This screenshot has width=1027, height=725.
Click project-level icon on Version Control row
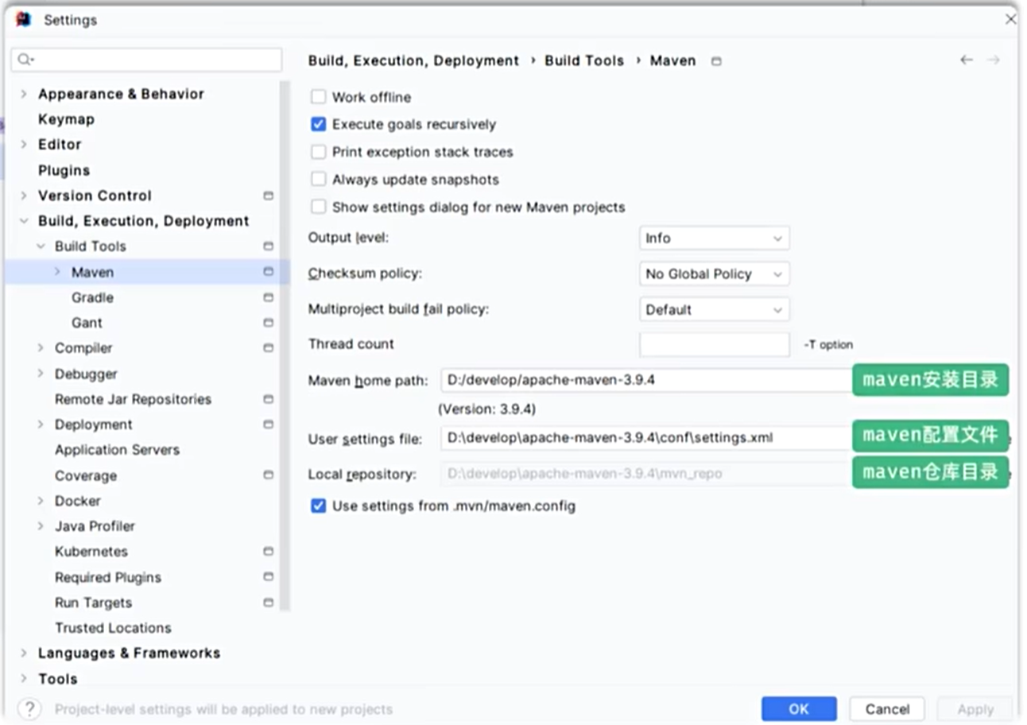pos(269,196)
